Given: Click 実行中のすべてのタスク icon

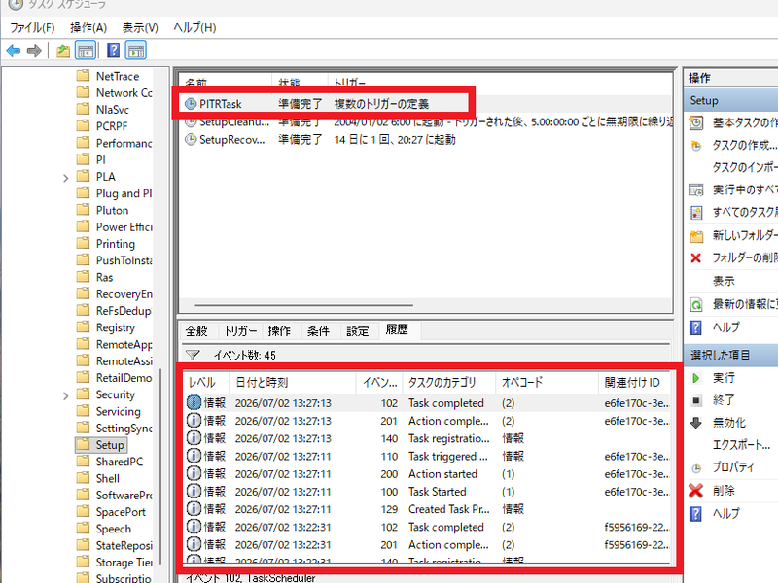Looking at the screenshot, I should coord(696,189).
